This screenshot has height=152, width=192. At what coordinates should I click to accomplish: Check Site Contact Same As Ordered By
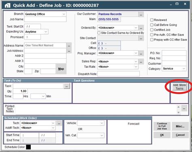[99, 33]
